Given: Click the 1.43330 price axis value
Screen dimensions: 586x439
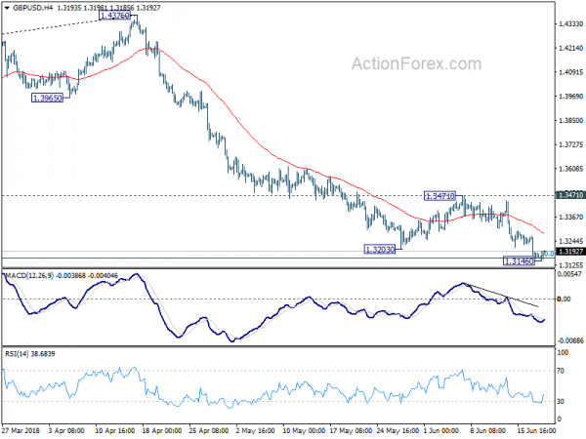Looking at the screenshot, I should tap(570, 23).
